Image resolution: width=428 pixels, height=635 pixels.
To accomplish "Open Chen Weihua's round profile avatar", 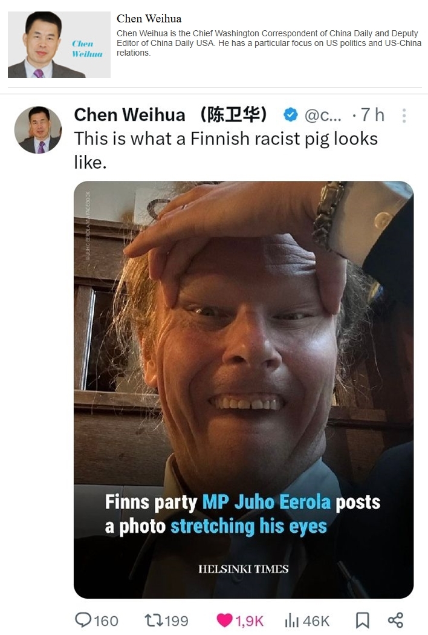I will click(x=38, y=130).
